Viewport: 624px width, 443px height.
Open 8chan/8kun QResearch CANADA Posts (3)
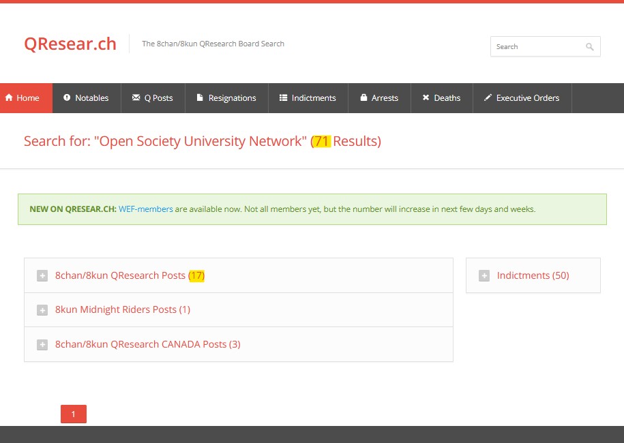[147, 344]
